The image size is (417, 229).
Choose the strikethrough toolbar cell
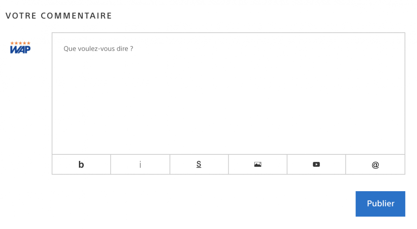coord(199,164)
